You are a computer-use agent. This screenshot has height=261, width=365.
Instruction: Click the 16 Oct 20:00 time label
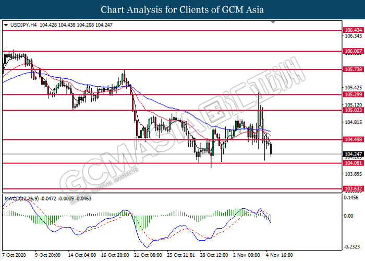[115, 255]
